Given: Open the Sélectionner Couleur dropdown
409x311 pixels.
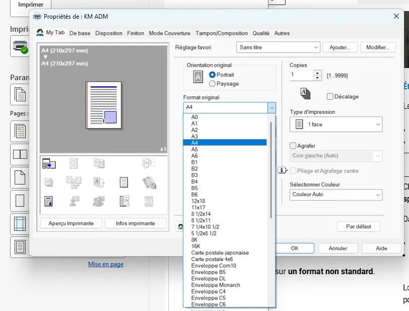Looking at the screenshot, I should pos(336,195).
